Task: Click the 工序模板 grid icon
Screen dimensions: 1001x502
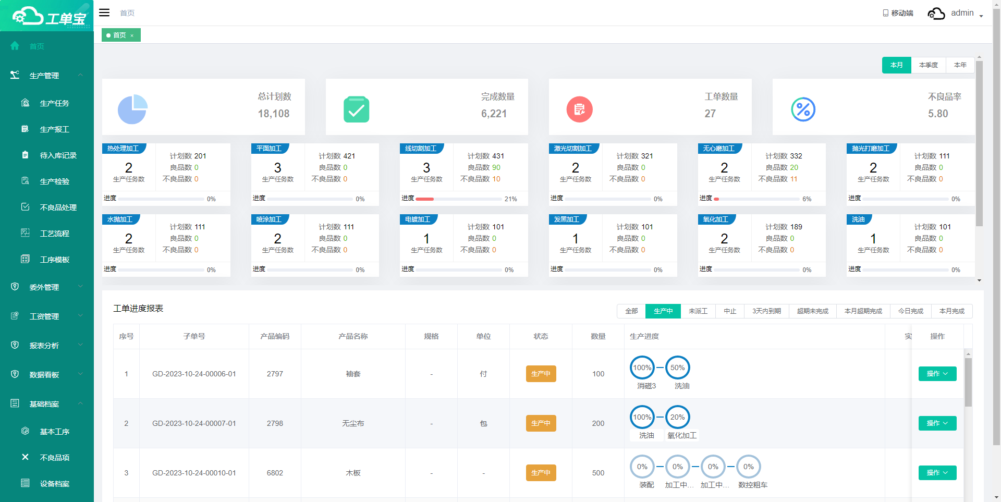Action: coord(25,259)
